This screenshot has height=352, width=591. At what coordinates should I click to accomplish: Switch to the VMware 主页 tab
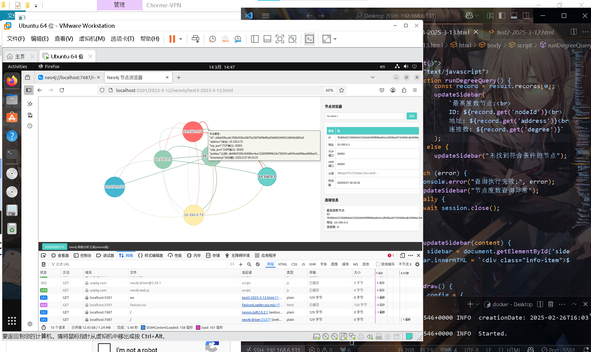20,57
